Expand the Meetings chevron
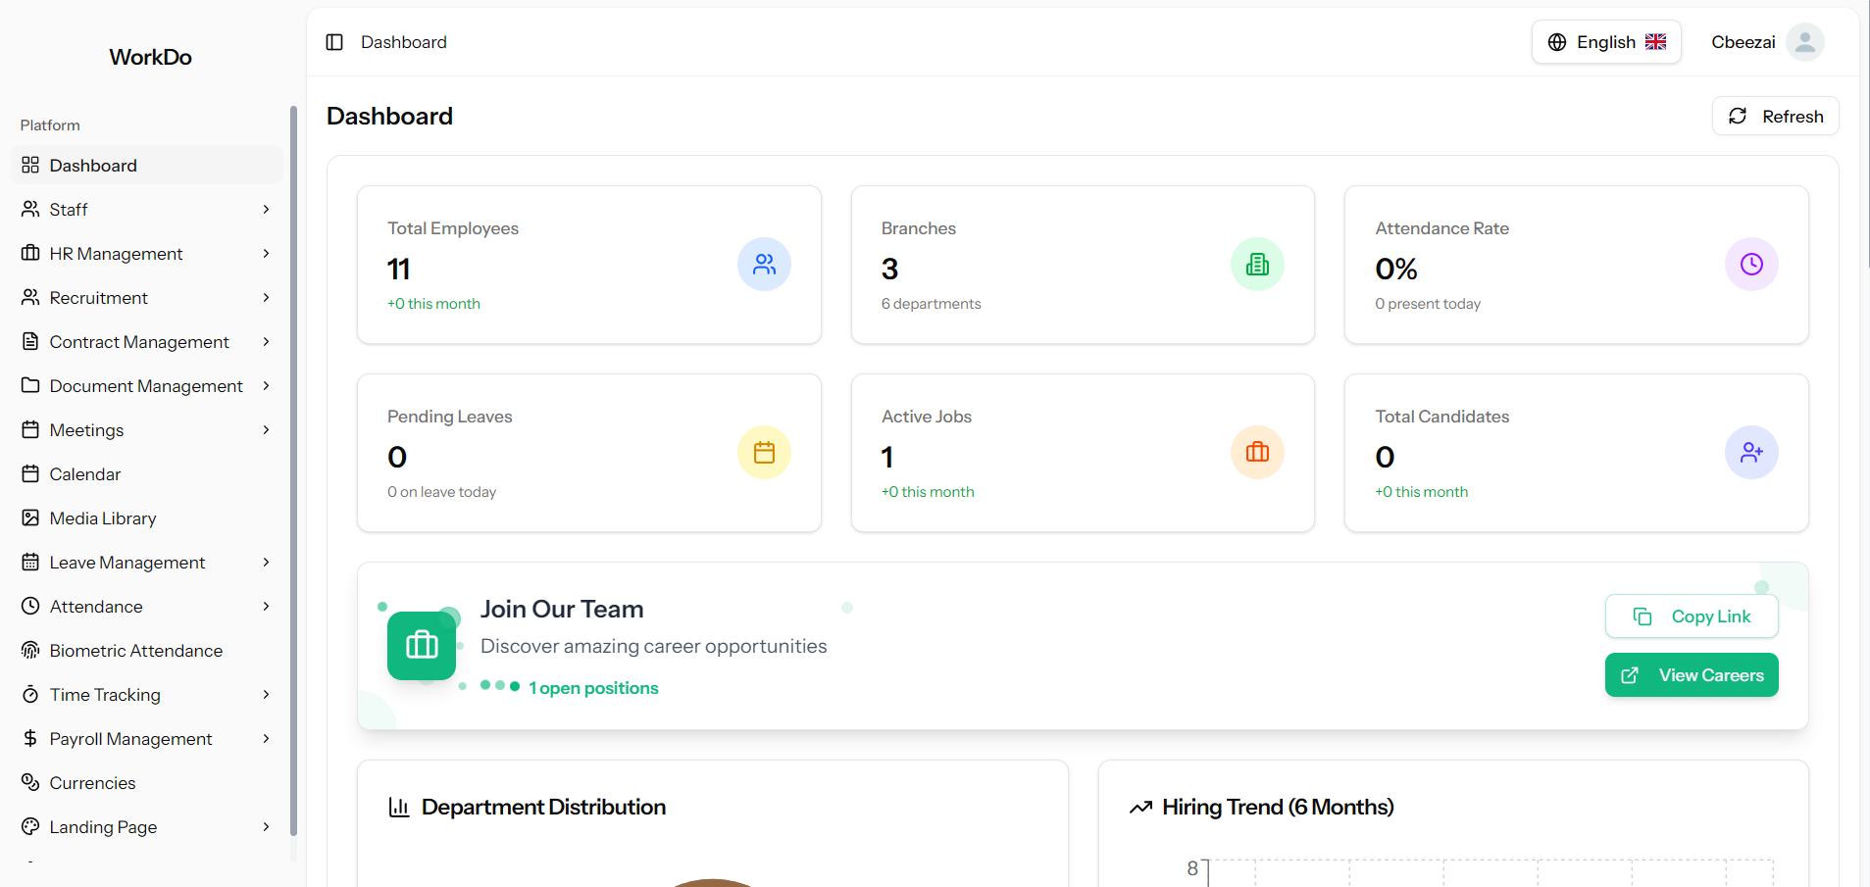Viewport: 1870px width, 887px height. 266,429
